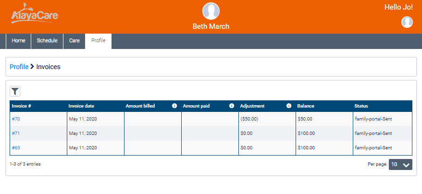Show info for Amount billed column
The image size is (422, 194).
[x=174, y=106]
